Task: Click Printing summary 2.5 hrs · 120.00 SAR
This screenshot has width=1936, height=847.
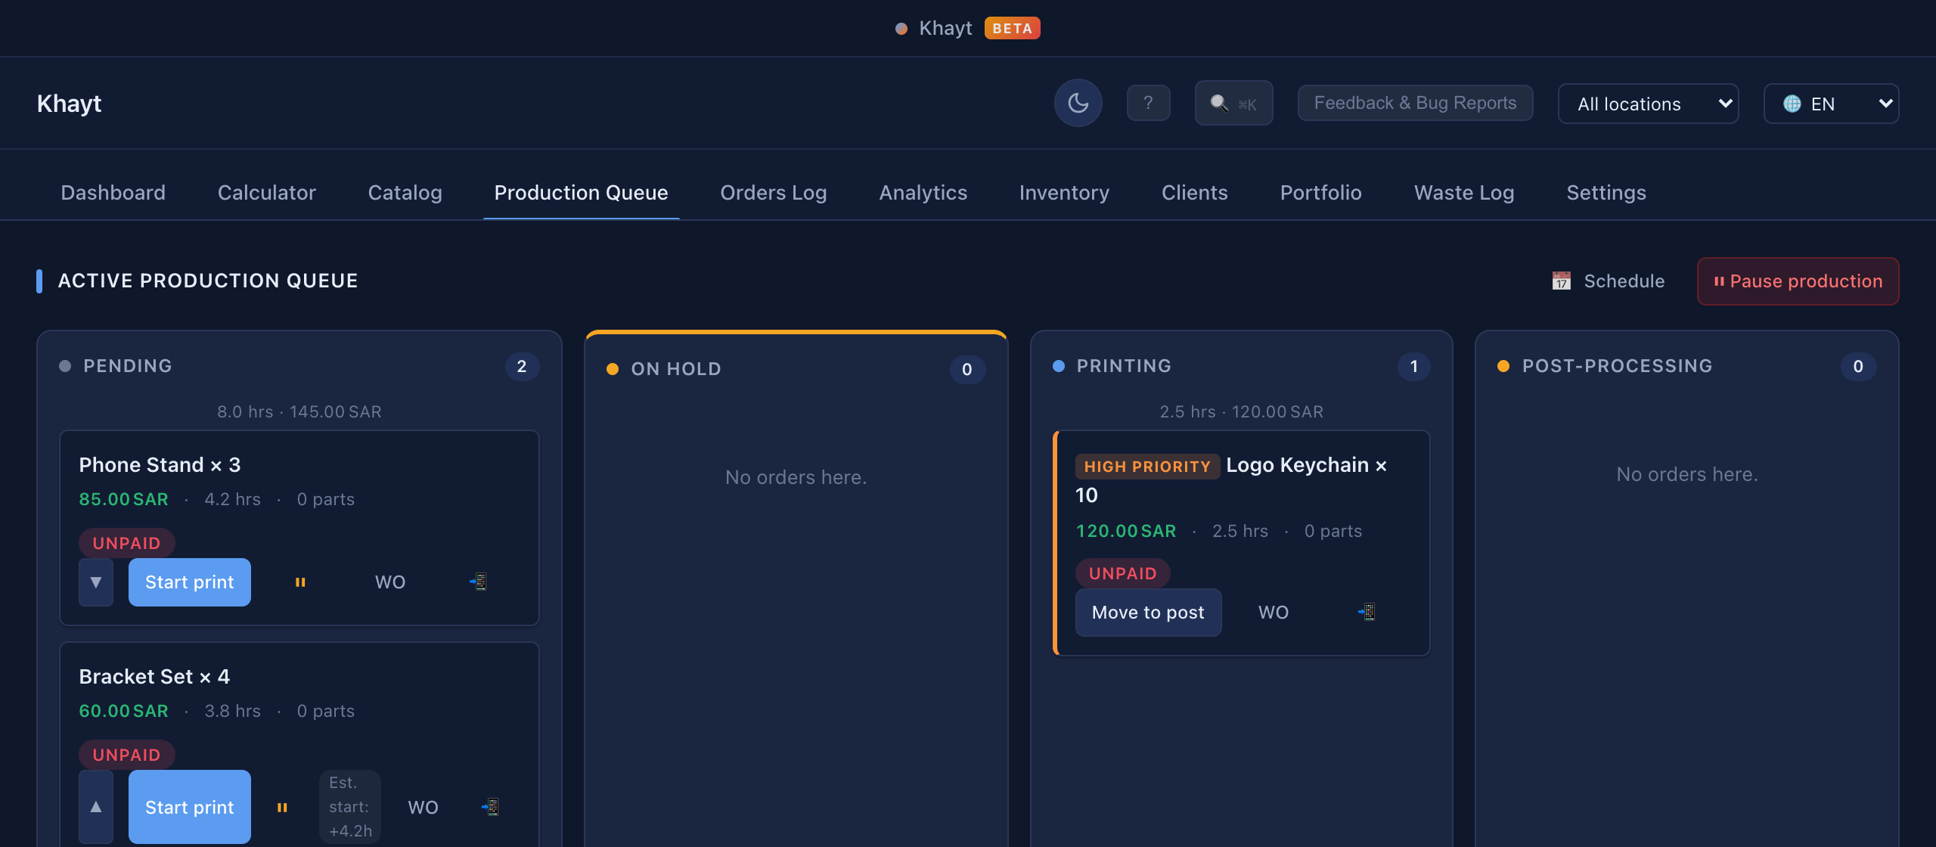Action: (1241, 411)
